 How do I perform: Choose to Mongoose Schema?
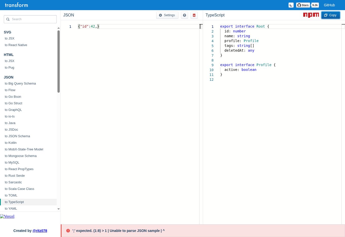tap(21, 156)
